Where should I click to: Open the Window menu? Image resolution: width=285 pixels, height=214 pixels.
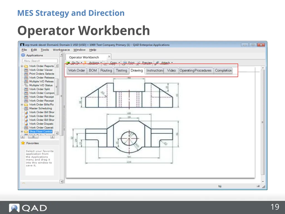[79, 50]
